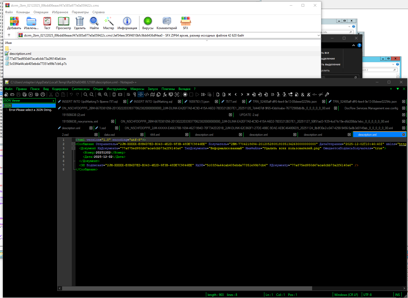Collapse the Сообщение XML node fold marker
The height and width of the screenshot is (298, 408).
[73, 144]
